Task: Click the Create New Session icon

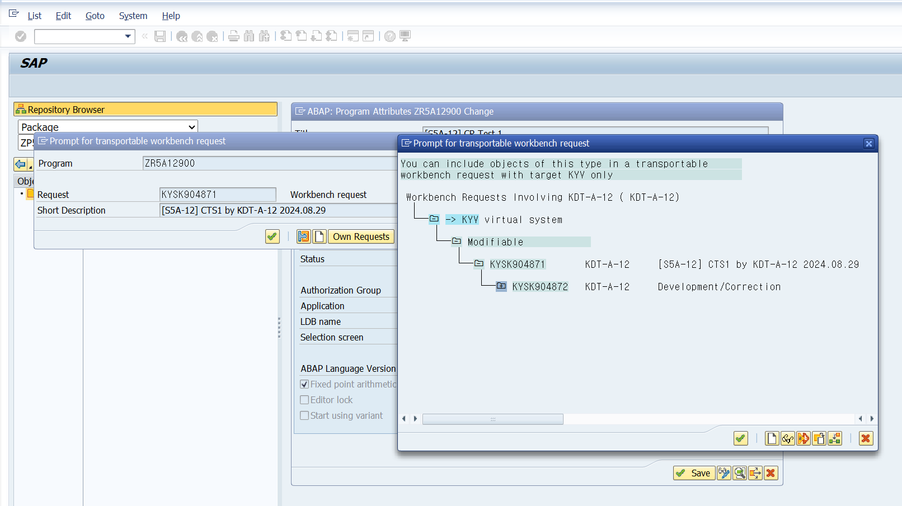Action: [x=353, y=36]
